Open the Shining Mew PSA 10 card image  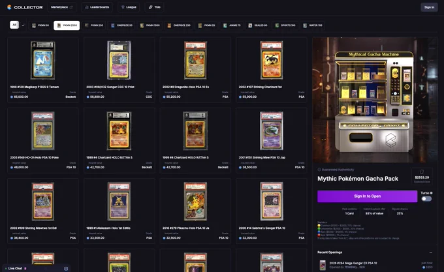(x=271, y=131)
